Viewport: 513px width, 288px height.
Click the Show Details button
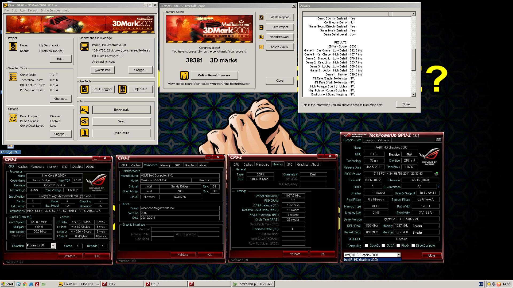tap(279, 47)
